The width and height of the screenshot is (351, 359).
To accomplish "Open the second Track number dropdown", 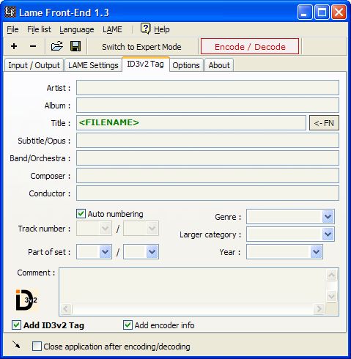I will click(x=152, y=229).
